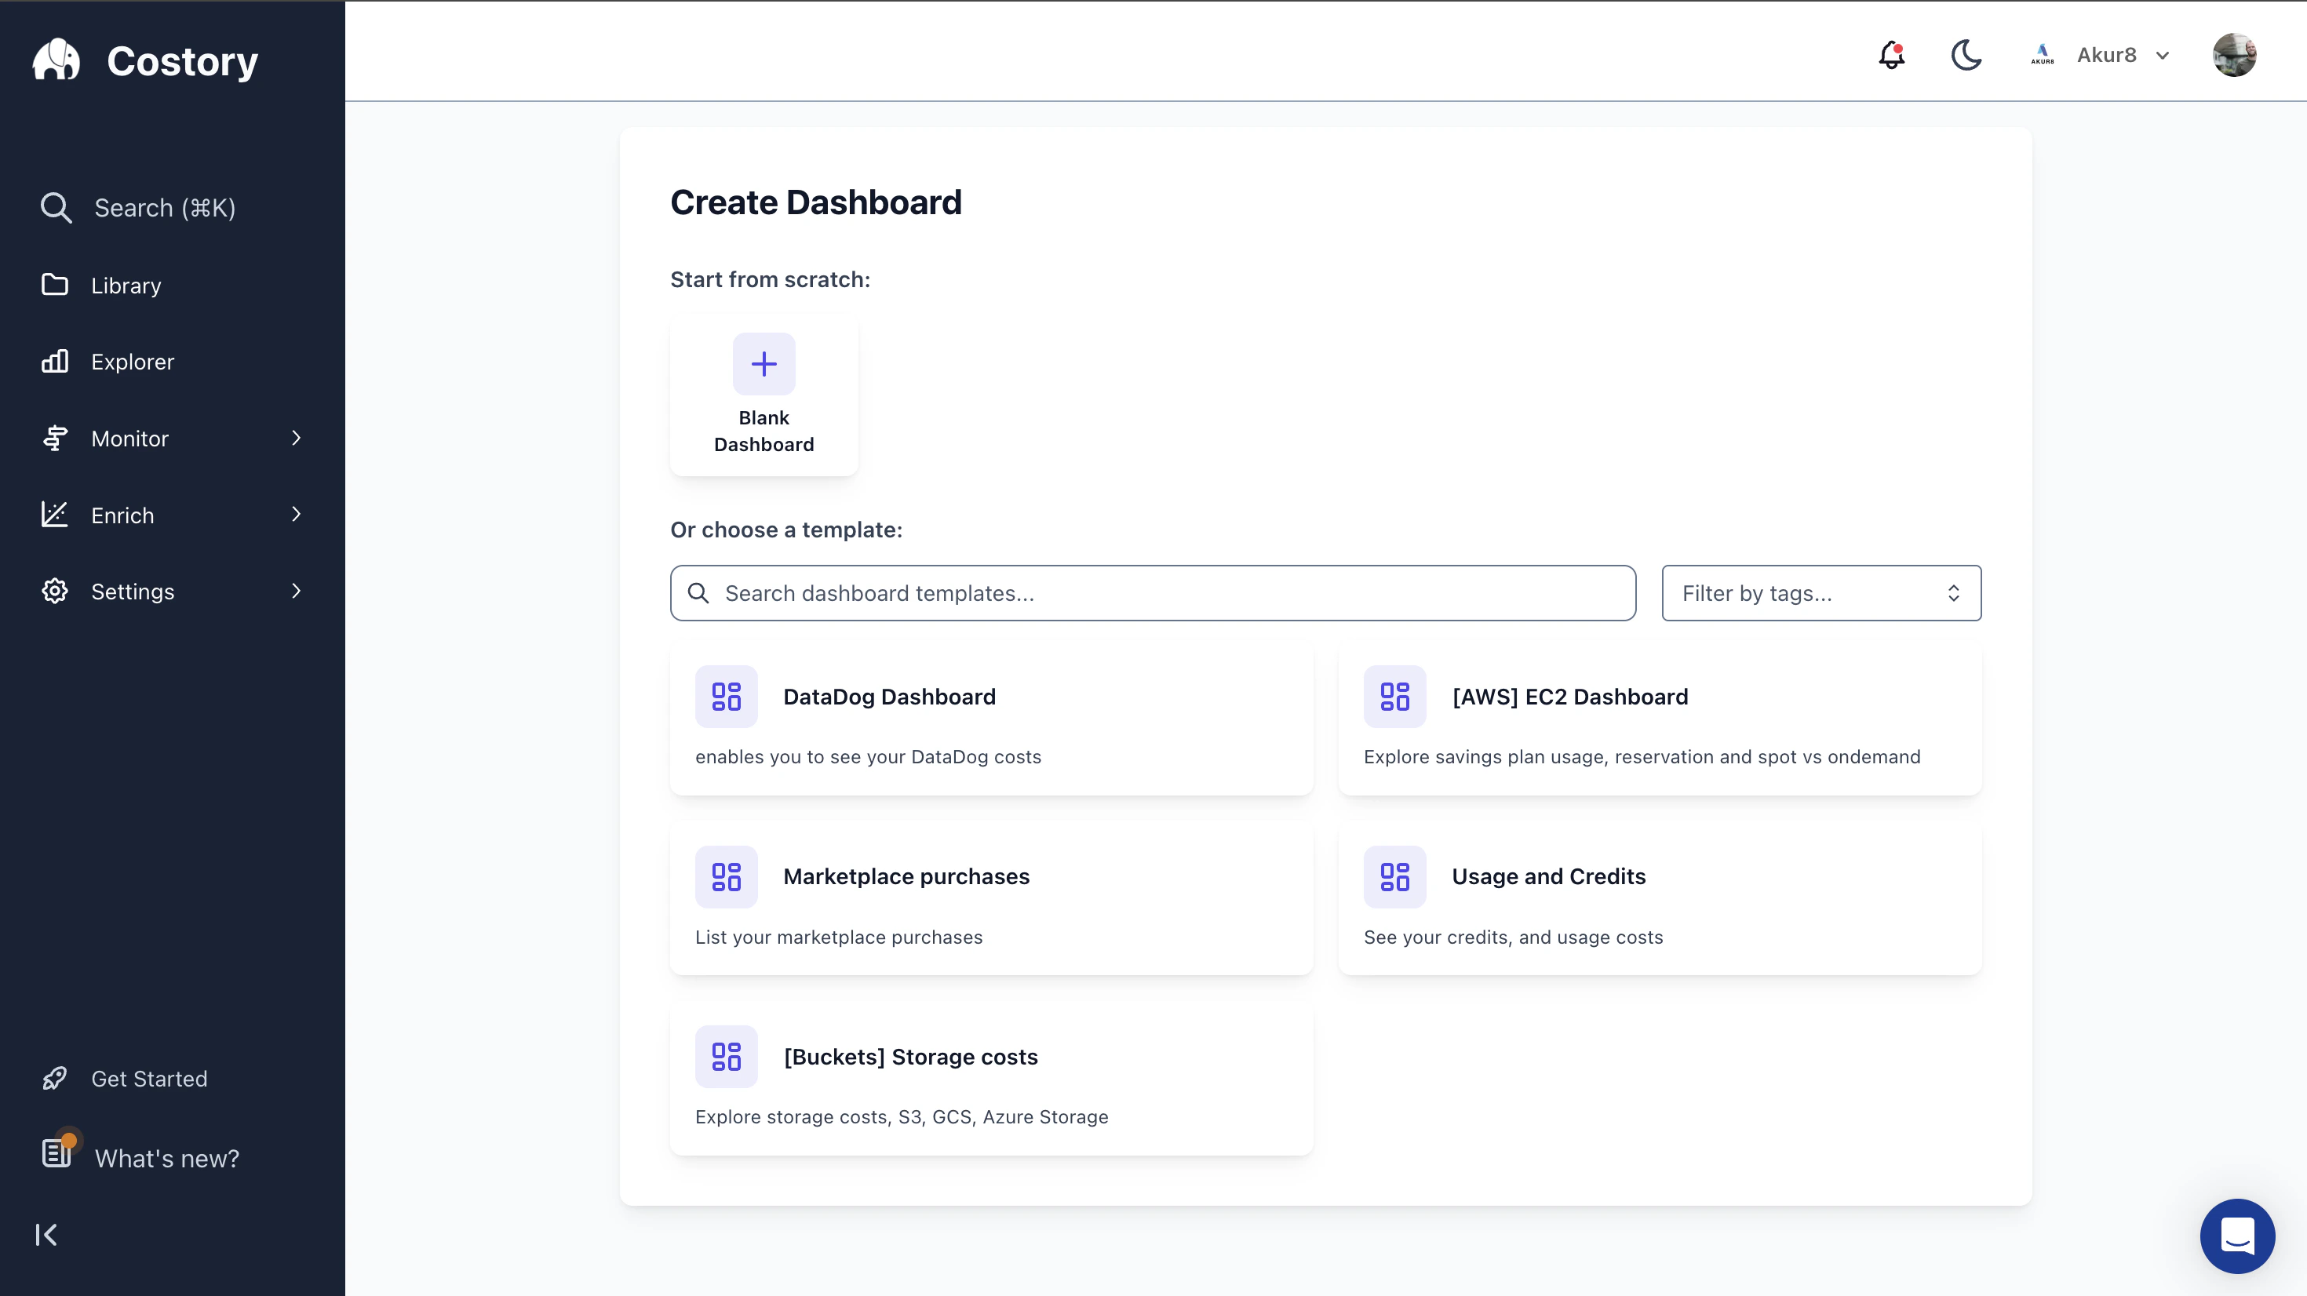Show the What's new panel

click(x=165, y=1157)
